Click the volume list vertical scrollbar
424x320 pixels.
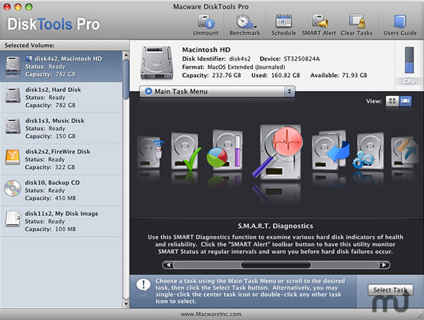pos(126,78)
